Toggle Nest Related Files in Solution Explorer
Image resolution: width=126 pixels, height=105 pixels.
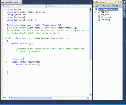coord(104,6)
